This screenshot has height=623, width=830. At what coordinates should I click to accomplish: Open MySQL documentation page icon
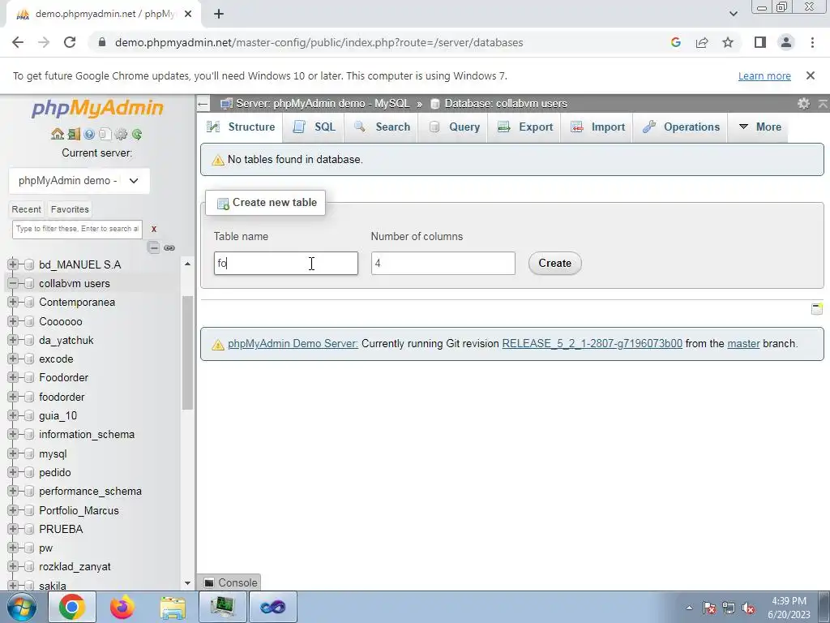click(x=105, y=134)
